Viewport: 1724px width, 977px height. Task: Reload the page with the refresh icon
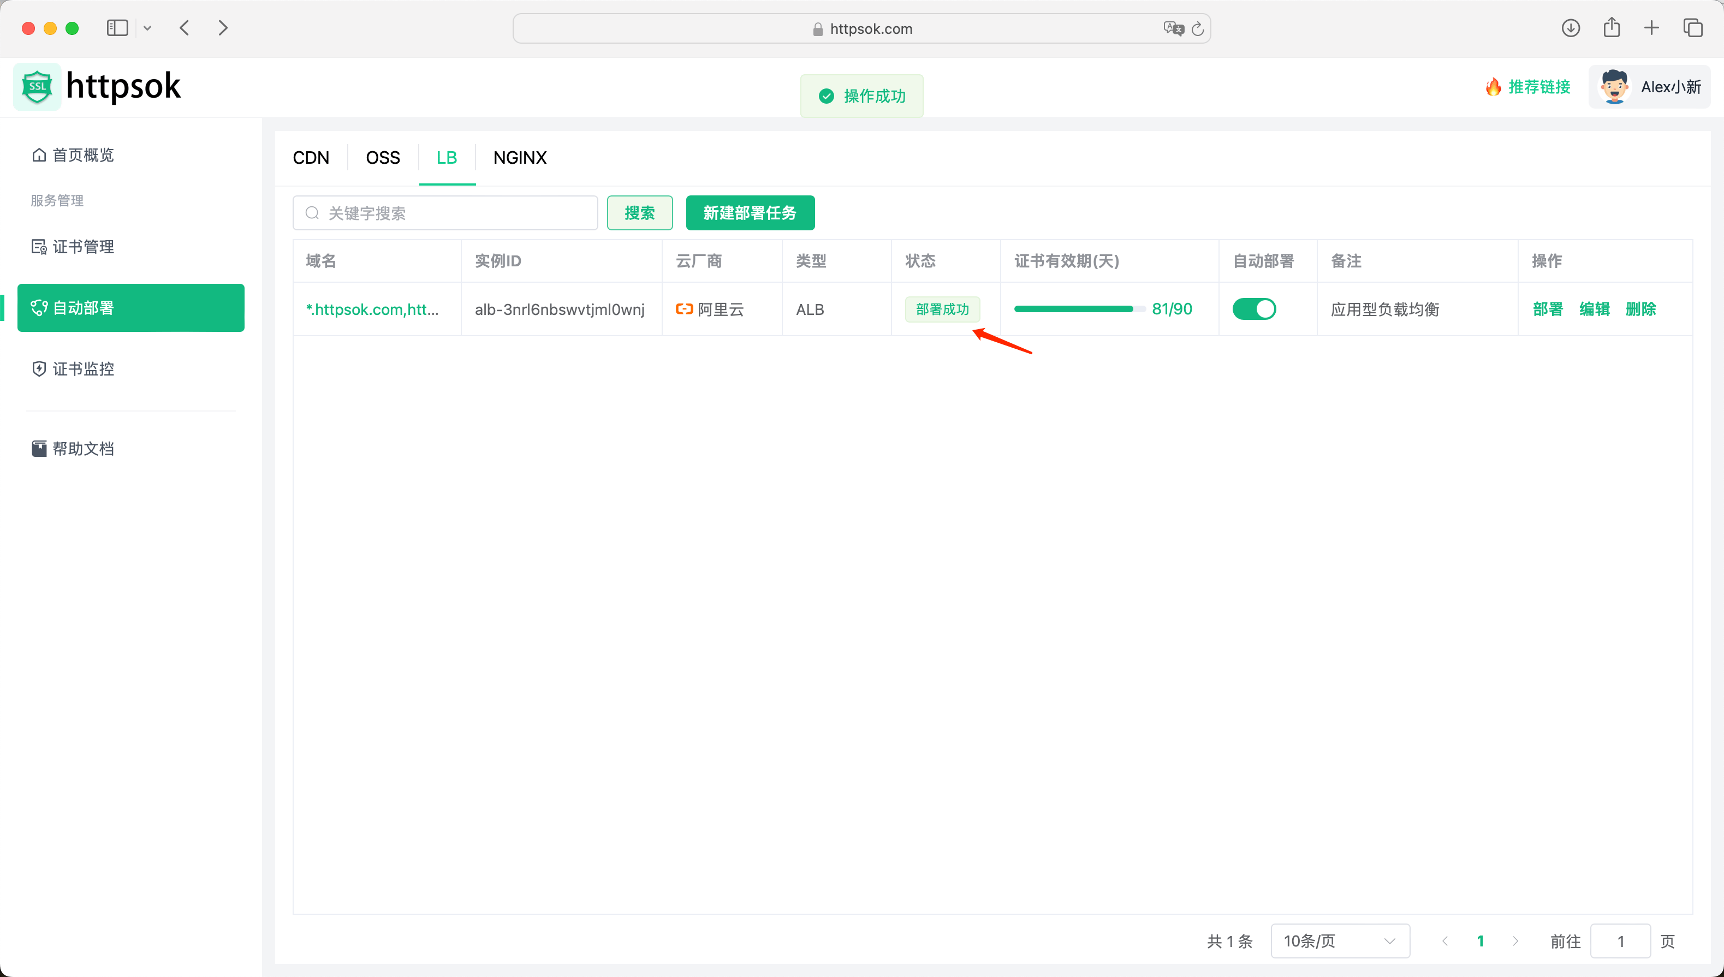tap(1198, 28)
